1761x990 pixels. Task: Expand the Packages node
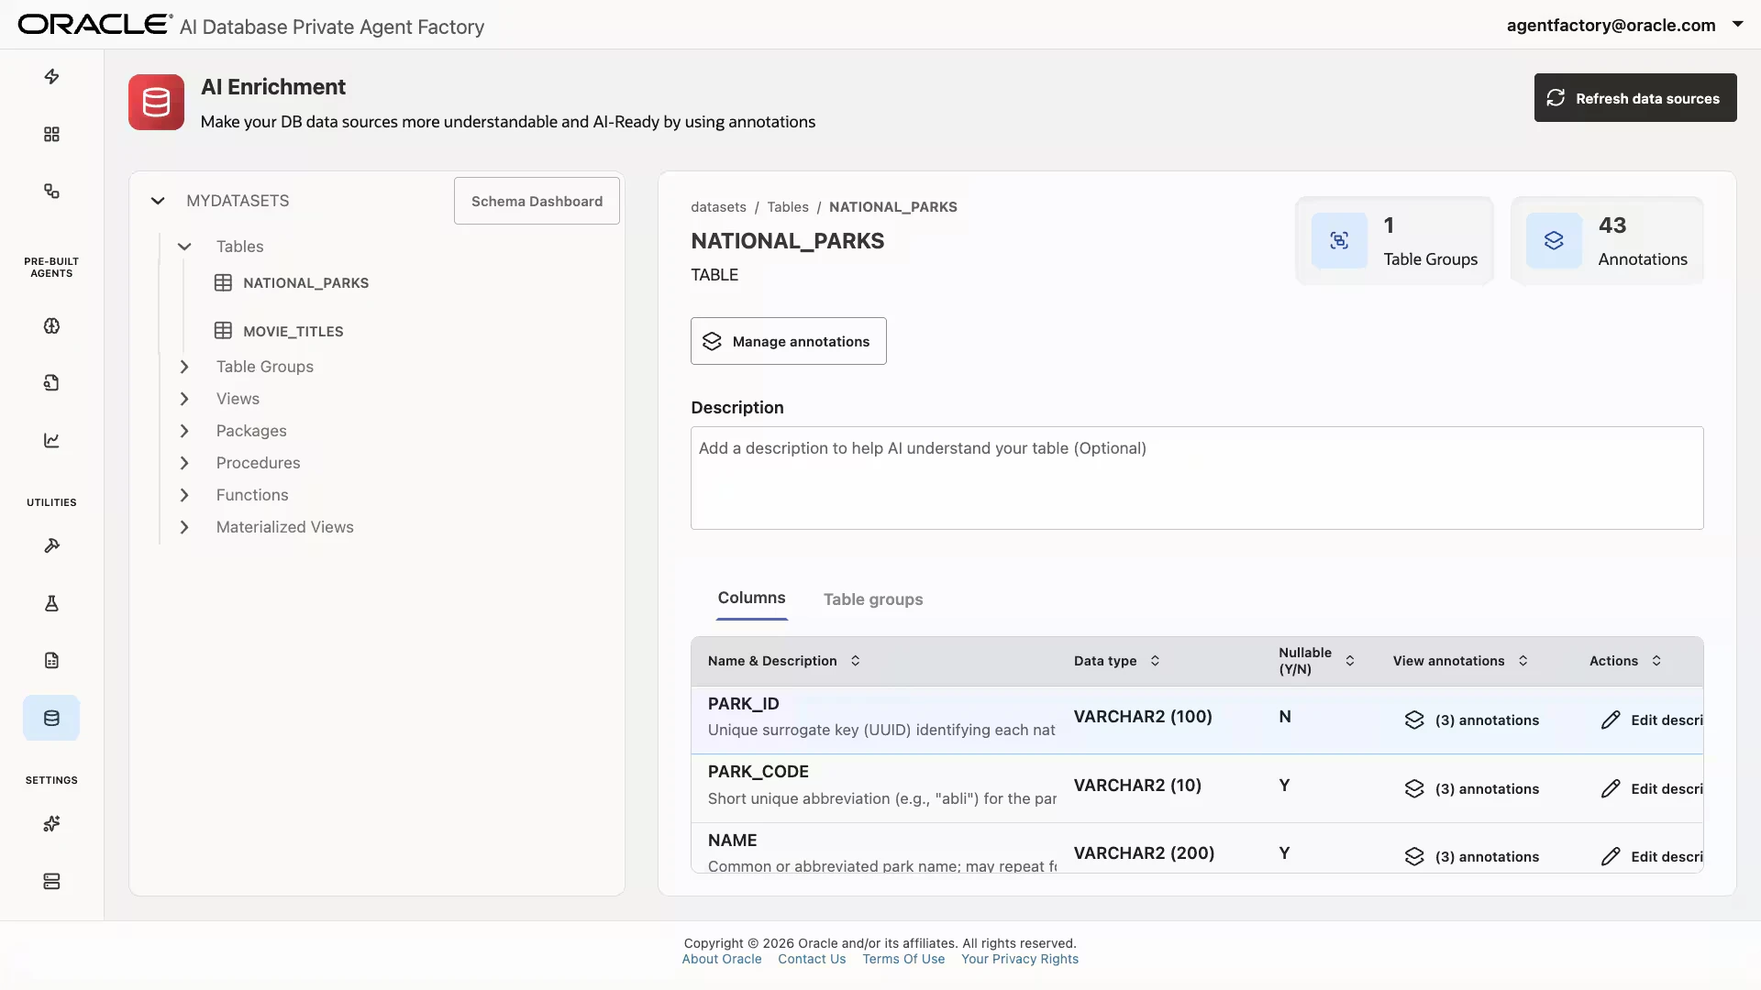pyautogui.click(x=184, y=431)
